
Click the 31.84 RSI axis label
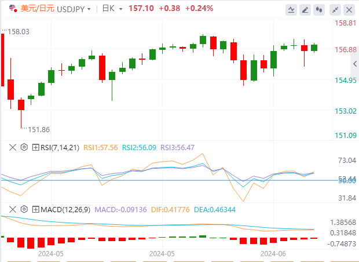pos(347,198)
